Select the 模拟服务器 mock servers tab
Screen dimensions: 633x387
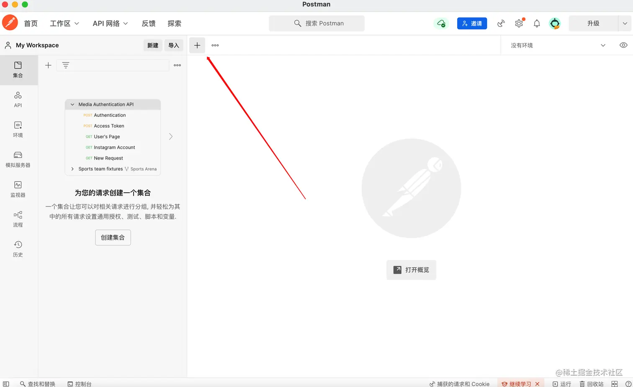[x=18, y=160]
